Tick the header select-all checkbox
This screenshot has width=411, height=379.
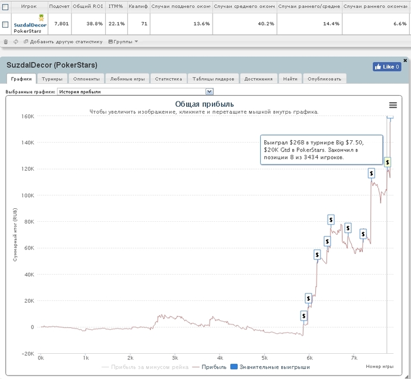(5, 7)
